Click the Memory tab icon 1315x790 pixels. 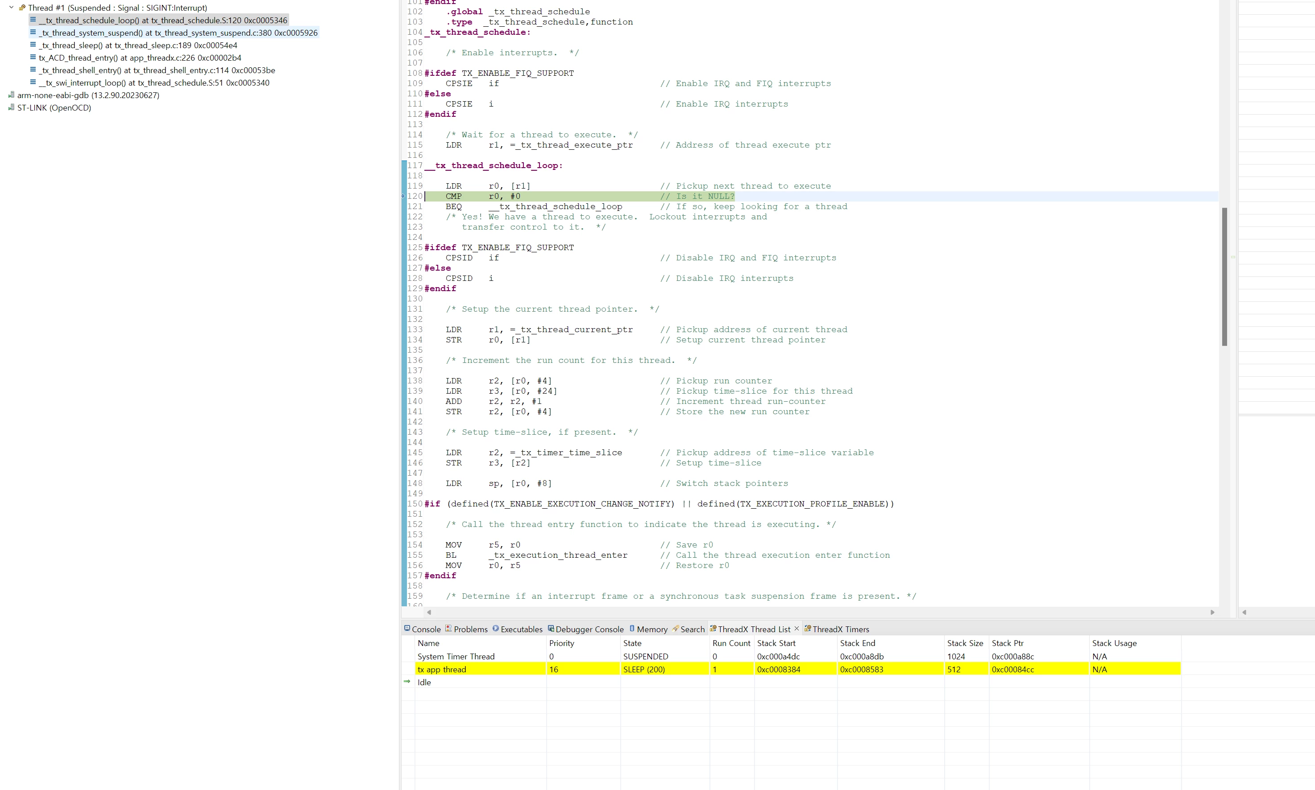click(632, 628)
